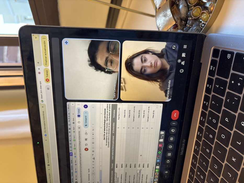This screenshot has width=244, height=183.
Task: Click the expand icon on Mariana Buendia tile
Action: point(174,47)
